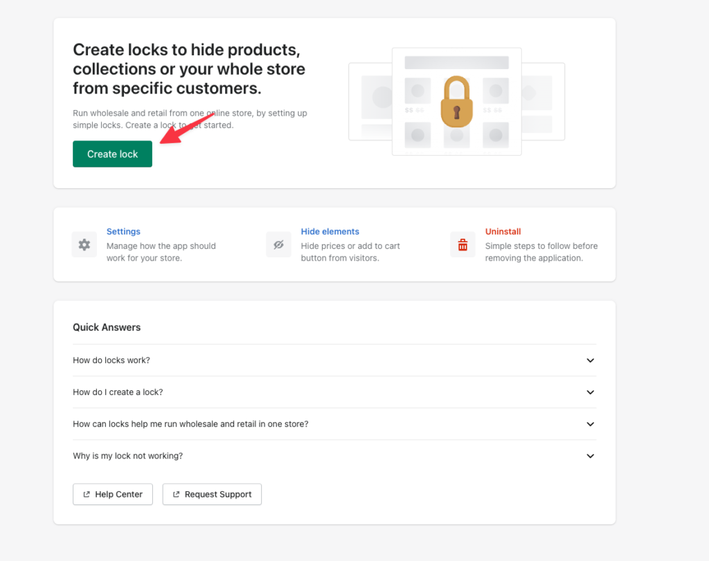Open the Uninstall link
The width and height of the screenshot is (709, 561).
503,231
